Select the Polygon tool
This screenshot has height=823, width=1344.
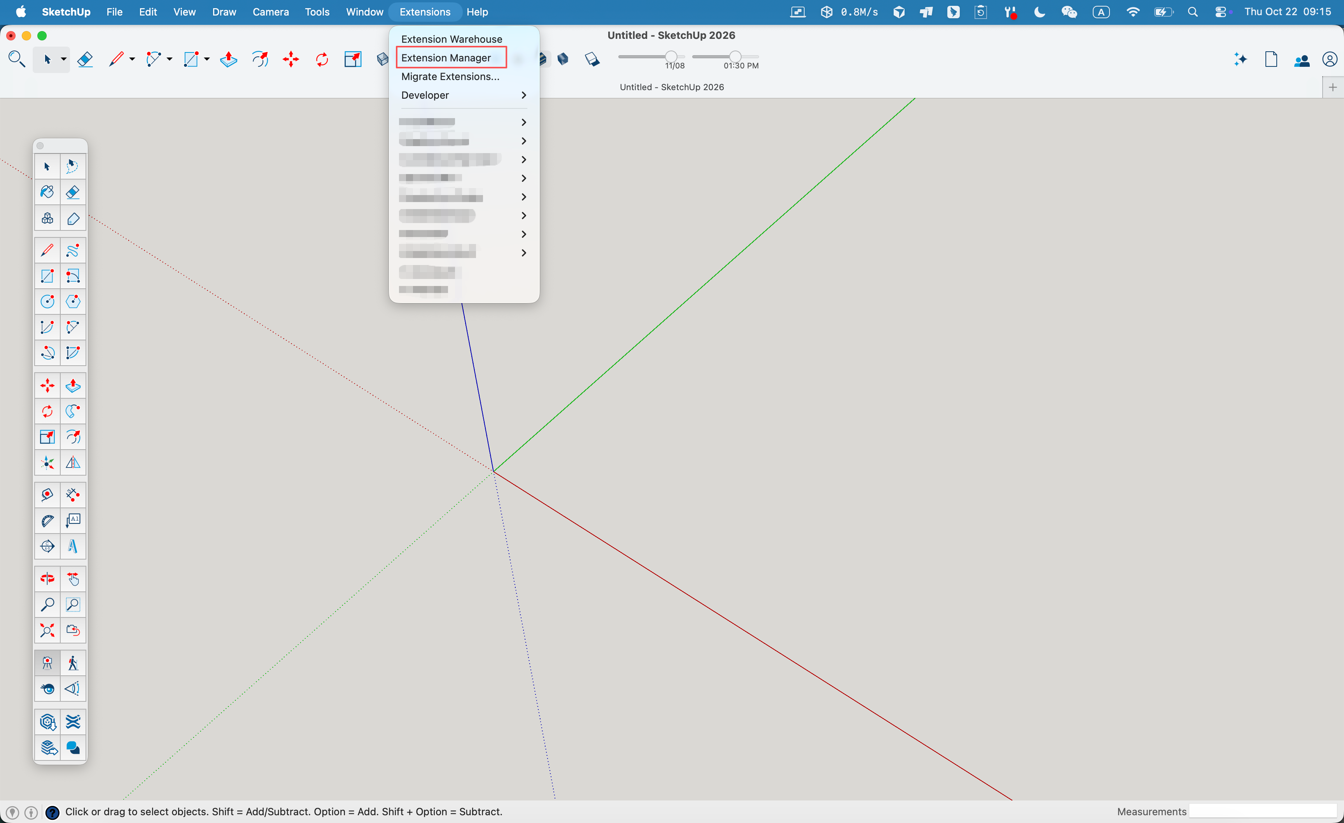[73, 302]
